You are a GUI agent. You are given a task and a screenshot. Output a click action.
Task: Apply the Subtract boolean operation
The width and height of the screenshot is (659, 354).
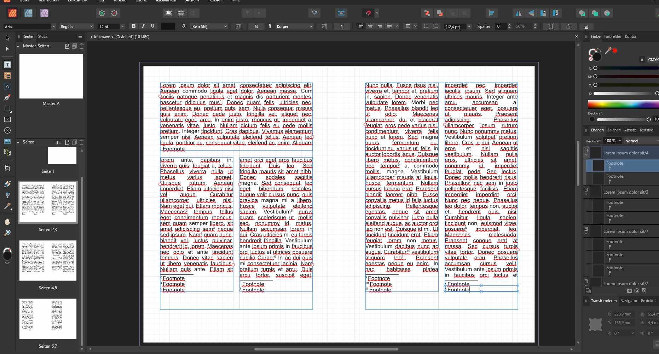pyautogui.click(x=595, y=13)
